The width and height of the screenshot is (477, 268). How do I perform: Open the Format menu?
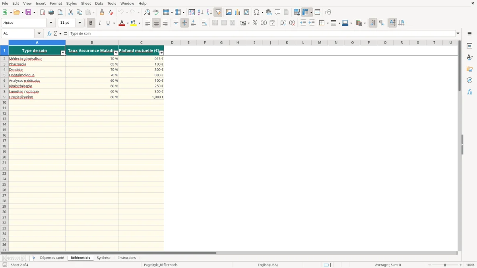point(56,3)
